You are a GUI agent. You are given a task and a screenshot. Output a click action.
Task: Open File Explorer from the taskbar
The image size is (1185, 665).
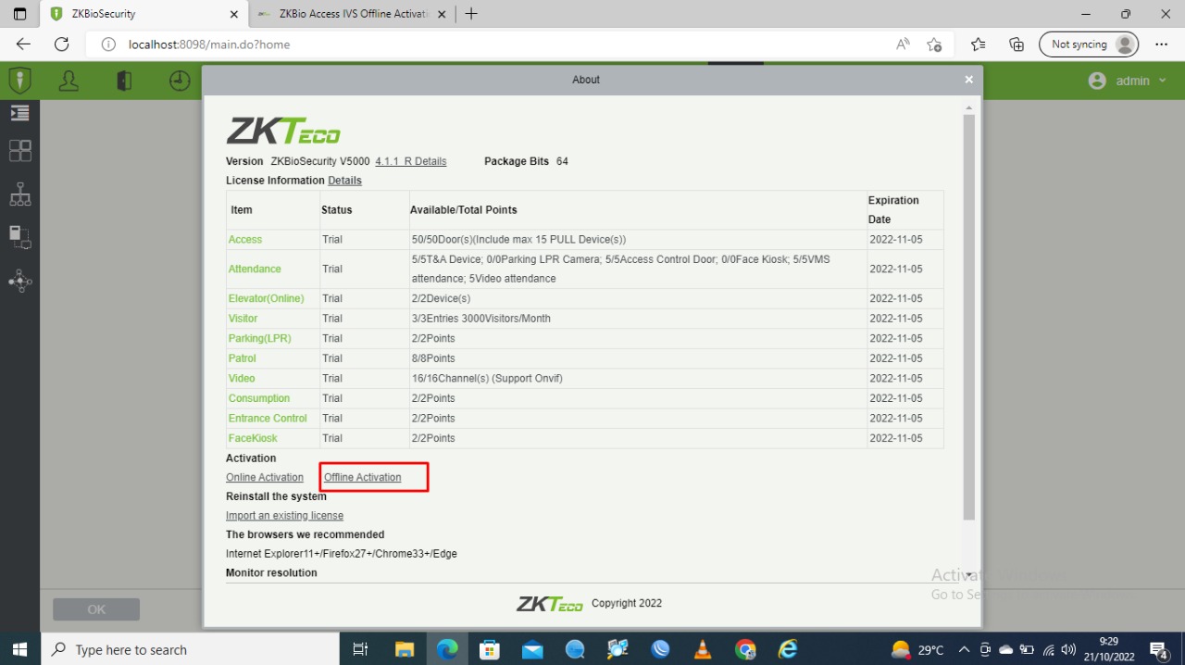tap(405, 649)
